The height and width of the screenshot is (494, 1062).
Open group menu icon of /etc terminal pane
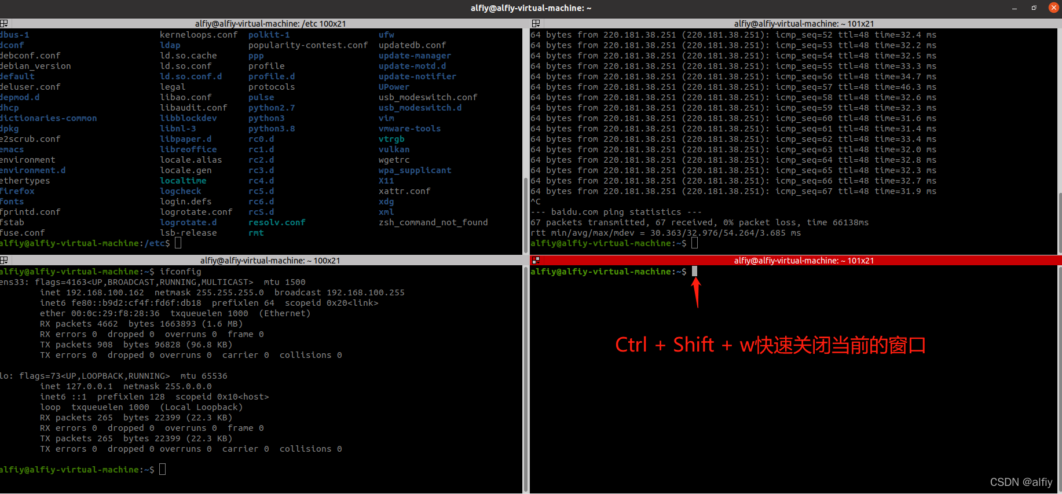(3, 24)
